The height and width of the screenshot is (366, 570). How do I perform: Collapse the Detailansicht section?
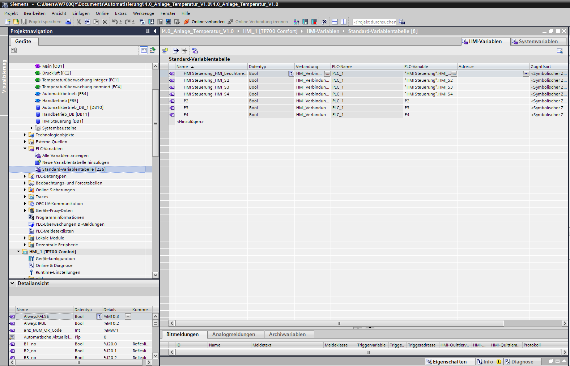12,283
